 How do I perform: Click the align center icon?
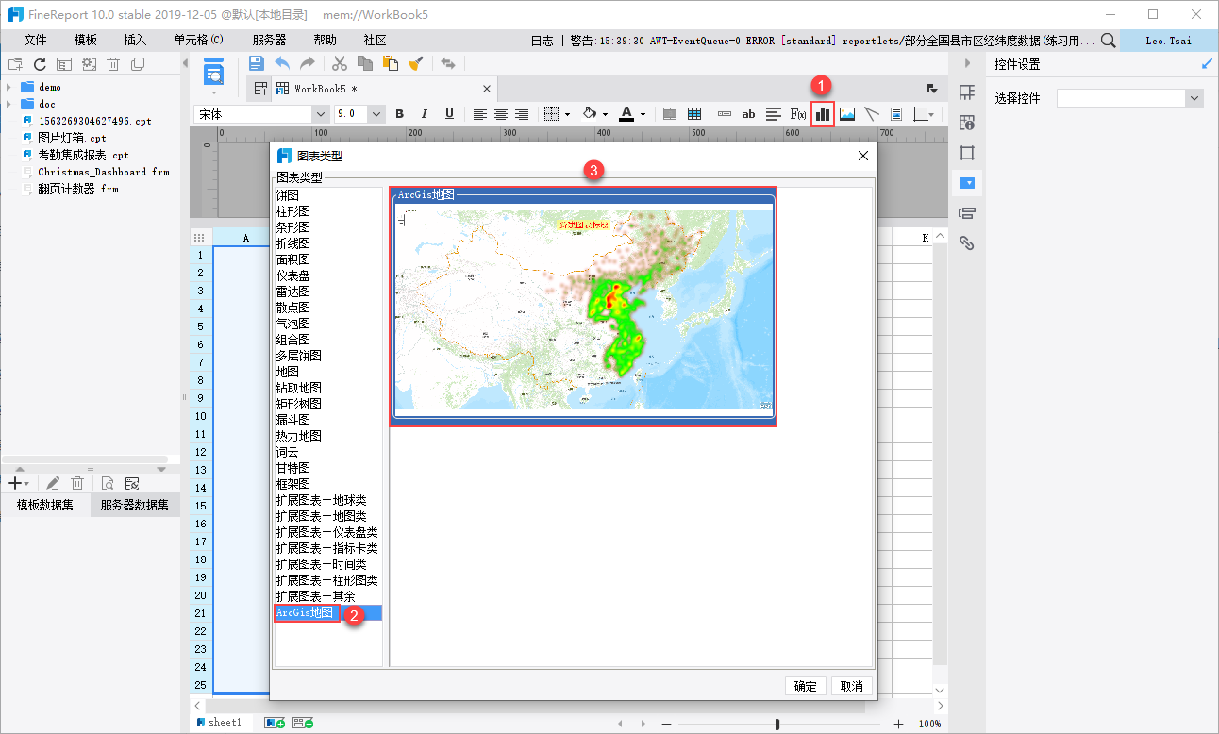point(501,114)
